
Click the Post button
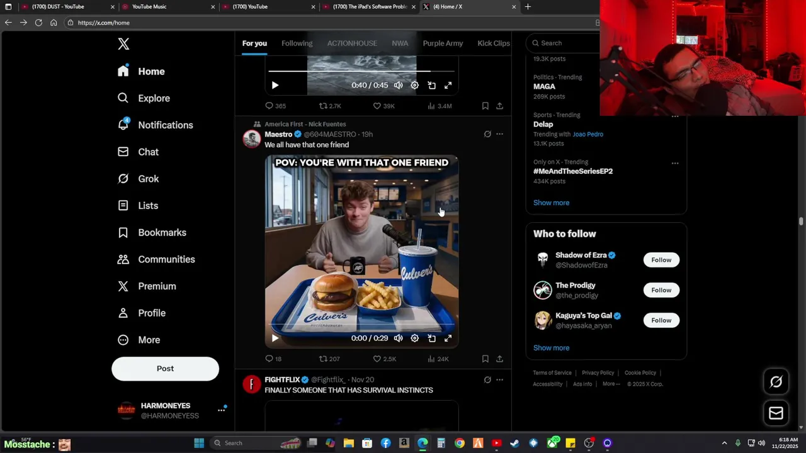165,369
